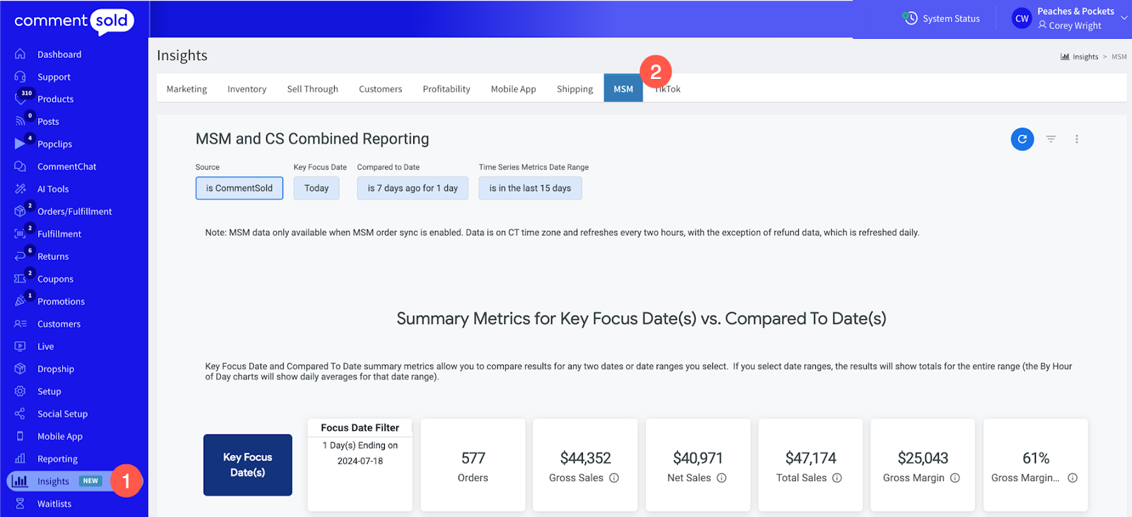Expand the Peaches & Pockets account menu
The width and height of the screenshot is (1132, 517).
[x=1124, y=18]
